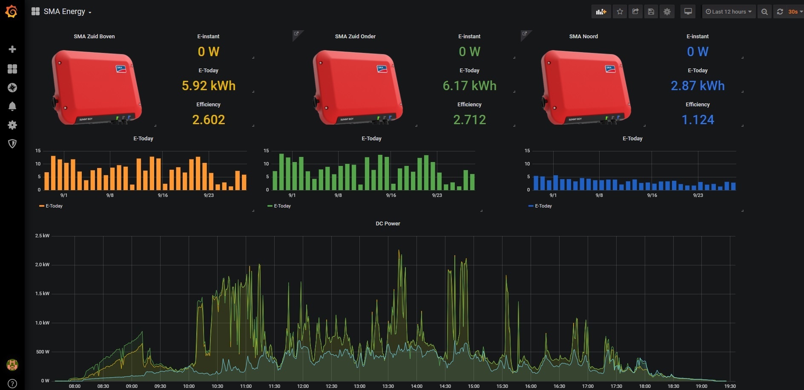Toggle the orange E-Today legend series
Image resolution: width=804 pixels, height=390 pixels.
(x=54, y=206)
